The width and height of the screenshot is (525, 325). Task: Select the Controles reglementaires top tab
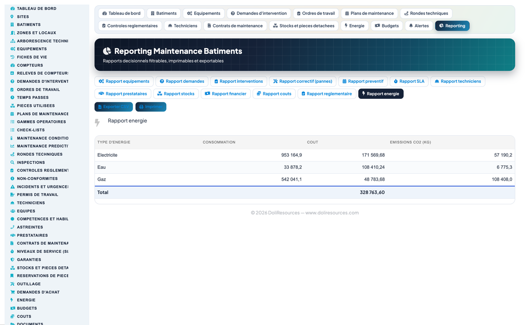pos(130,26)
